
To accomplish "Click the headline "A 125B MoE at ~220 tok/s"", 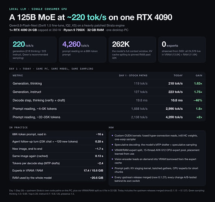I will (x=91, y=17).
